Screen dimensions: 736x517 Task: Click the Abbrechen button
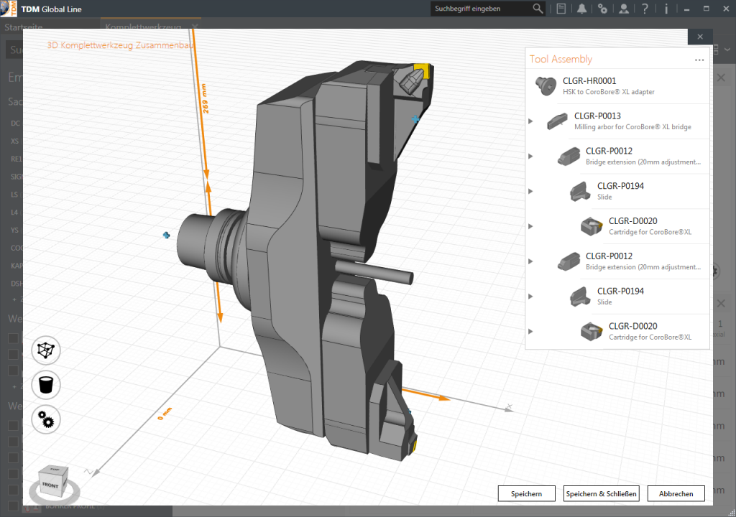pyautogui.click(x=676, y=493)
